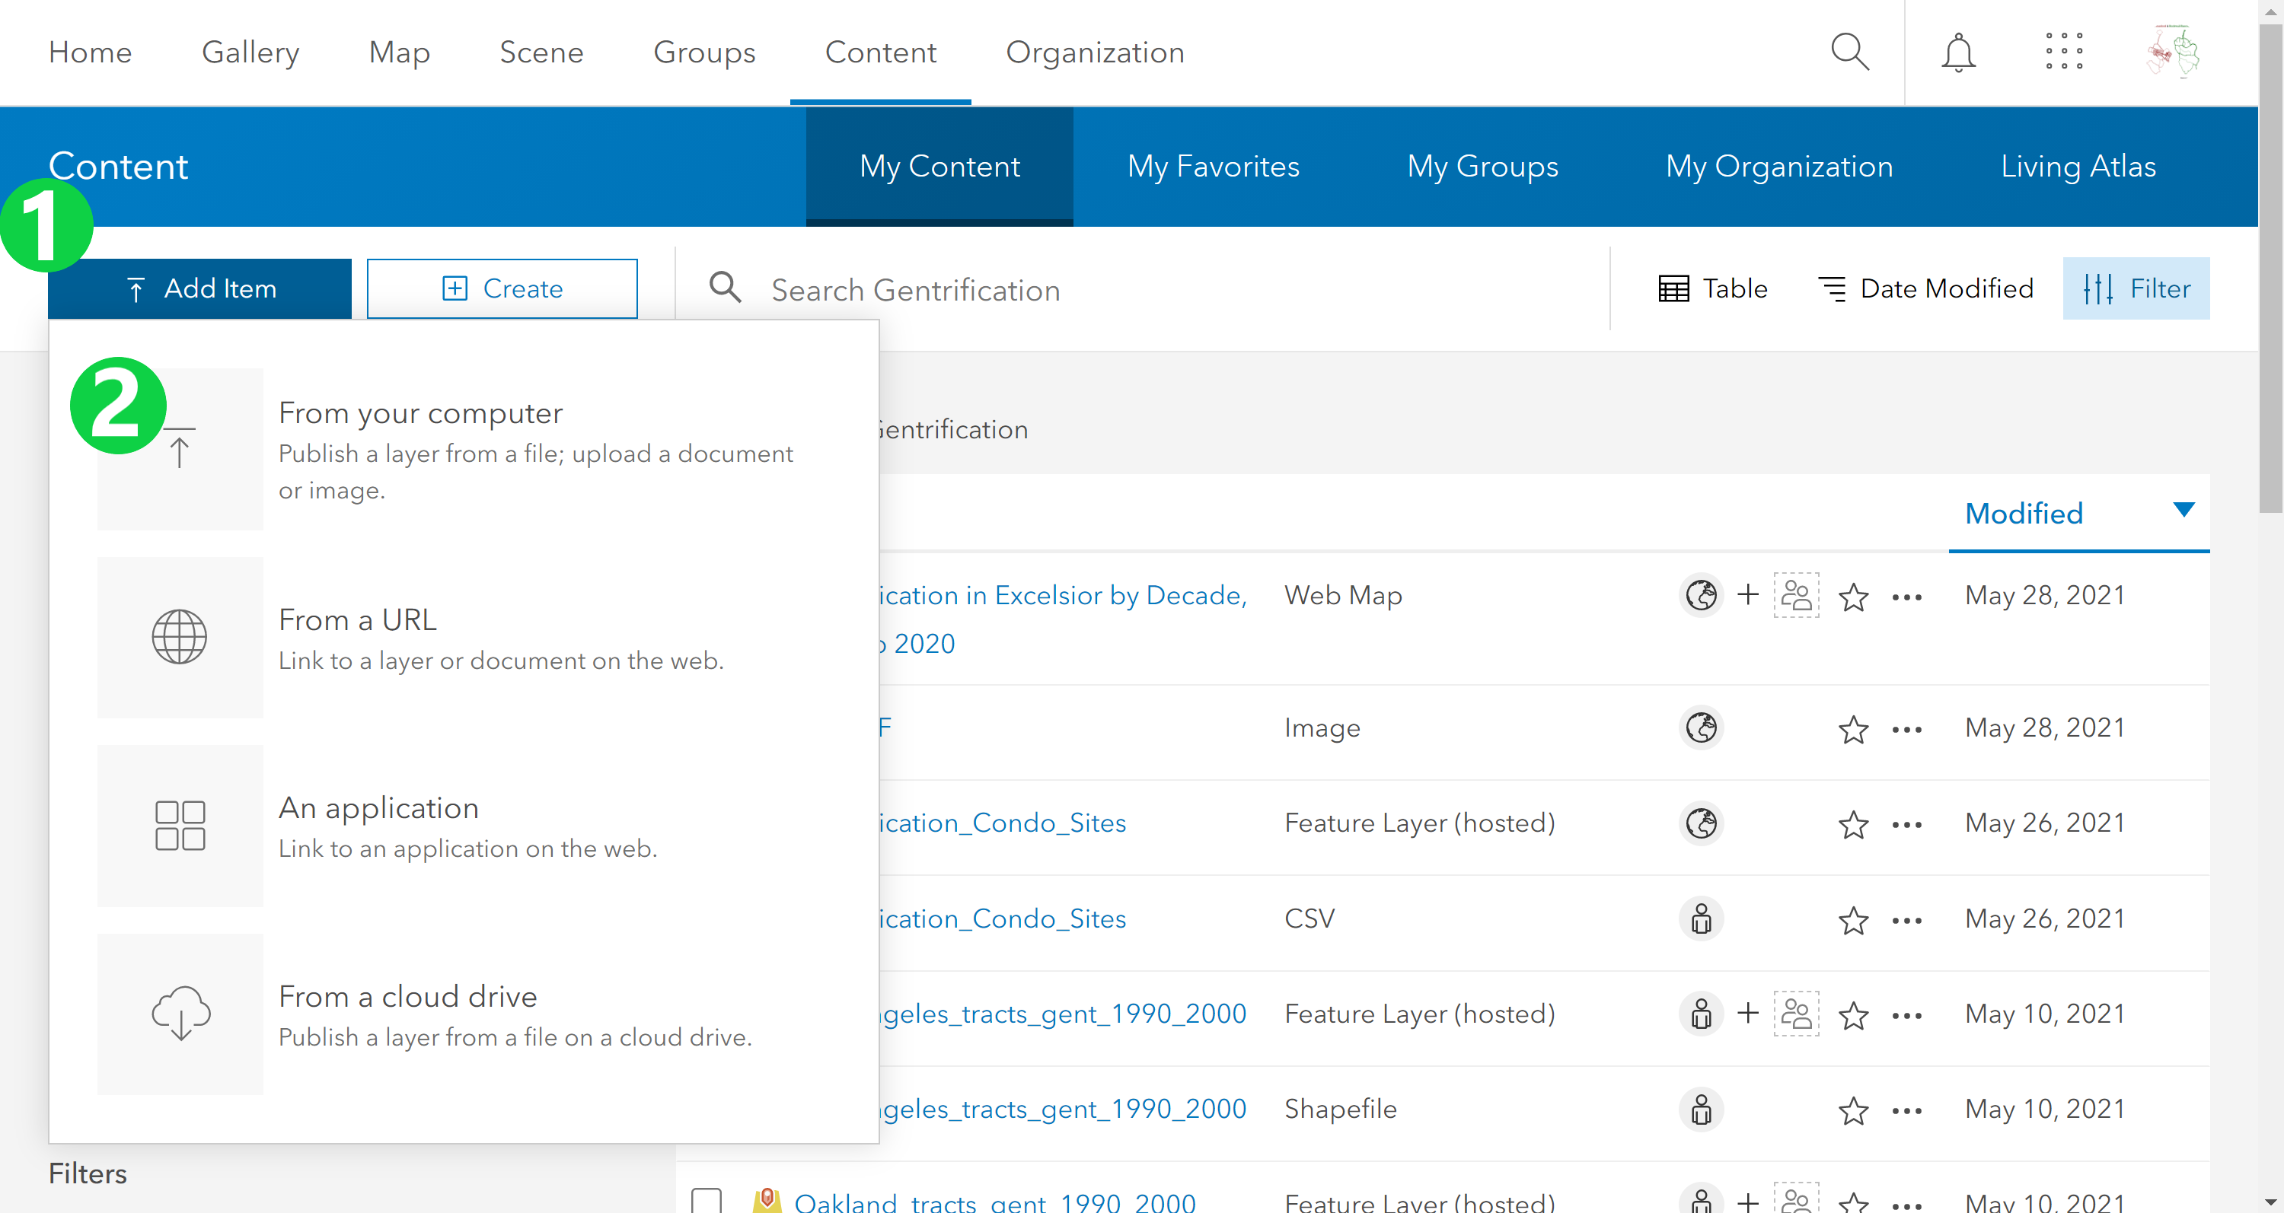Expand the Create button menu

tap(502, 289)
